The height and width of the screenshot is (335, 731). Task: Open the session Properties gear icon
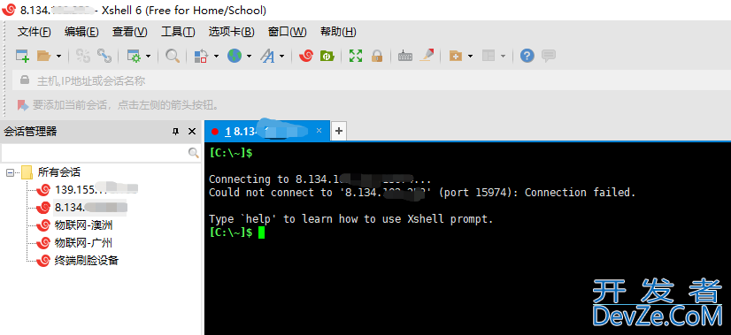pos(134,56)
